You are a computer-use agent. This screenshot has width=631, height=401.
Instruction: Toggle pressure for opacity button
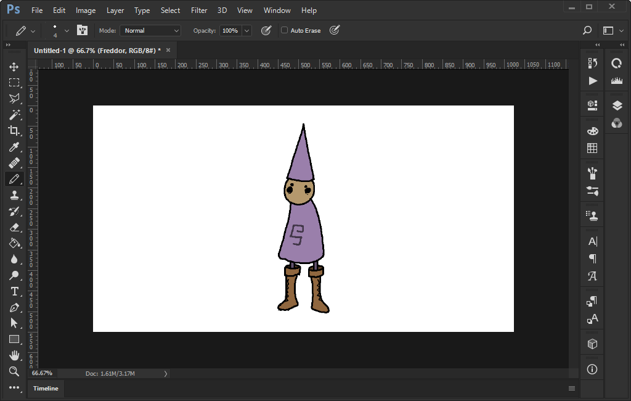266,30
